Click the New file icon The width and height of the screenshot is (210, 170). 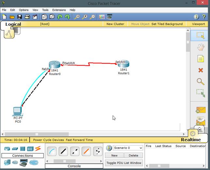[x=5, y=17]
